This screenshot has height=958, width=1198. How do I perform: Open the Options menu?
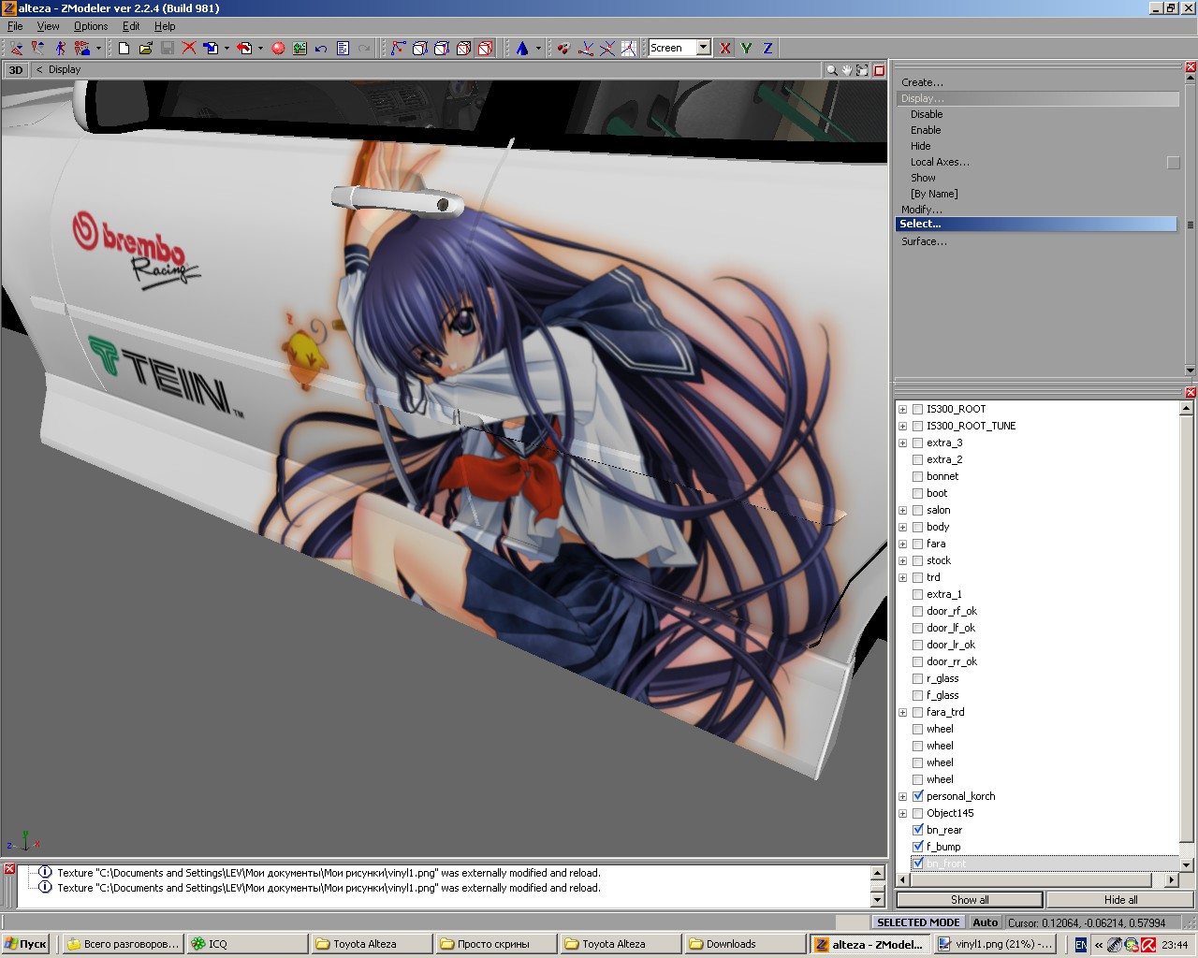point(91,26)
